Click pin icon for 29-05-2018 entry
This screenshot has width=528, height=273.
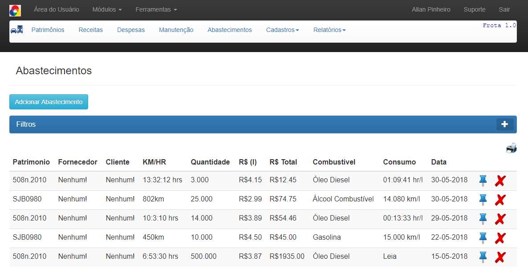(483, 219)
